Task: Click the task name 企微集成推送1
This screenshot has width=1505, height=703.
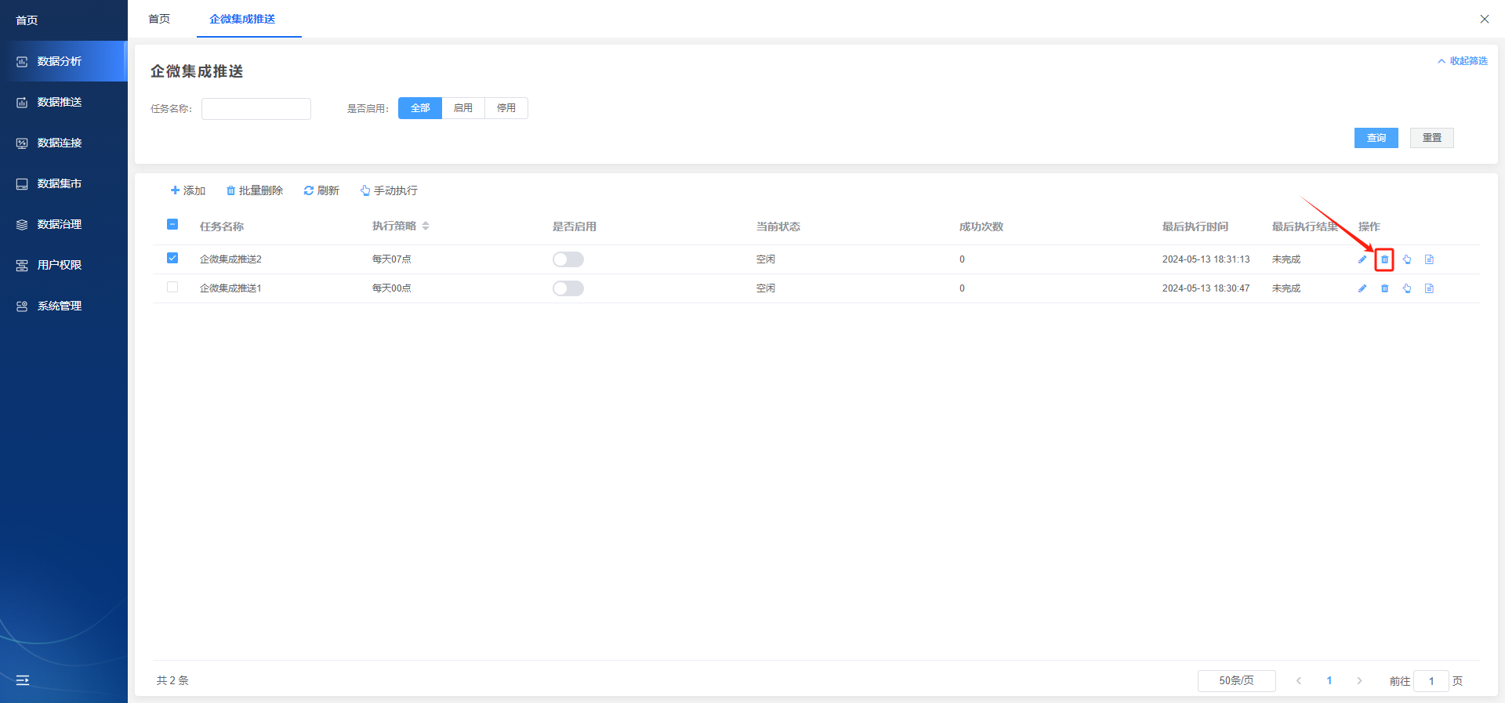Action: pos(230,288)
